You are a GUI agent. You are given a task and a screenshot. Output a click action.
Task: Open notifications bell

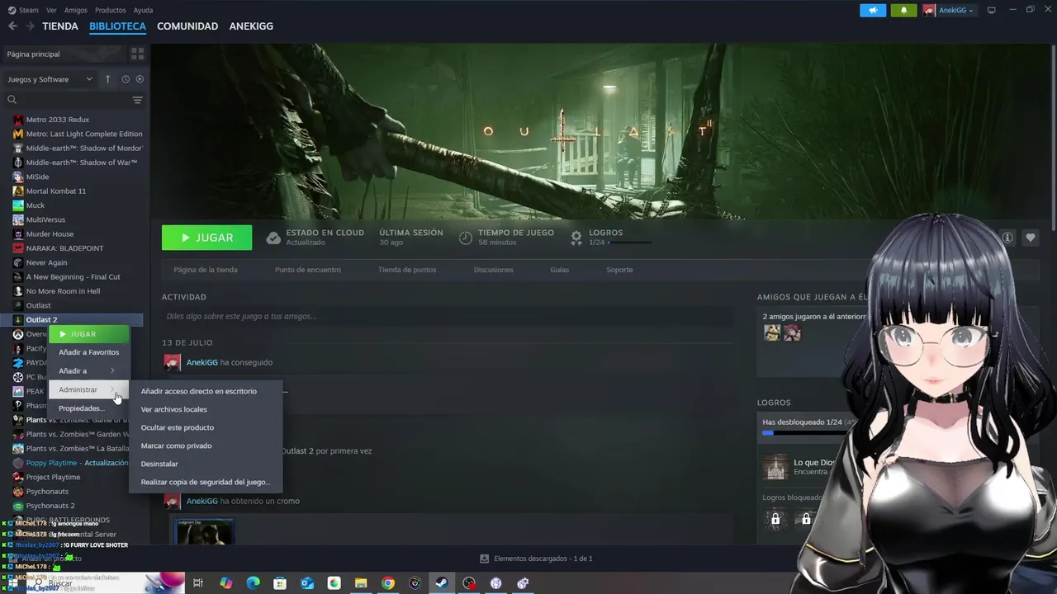[903, 10]
